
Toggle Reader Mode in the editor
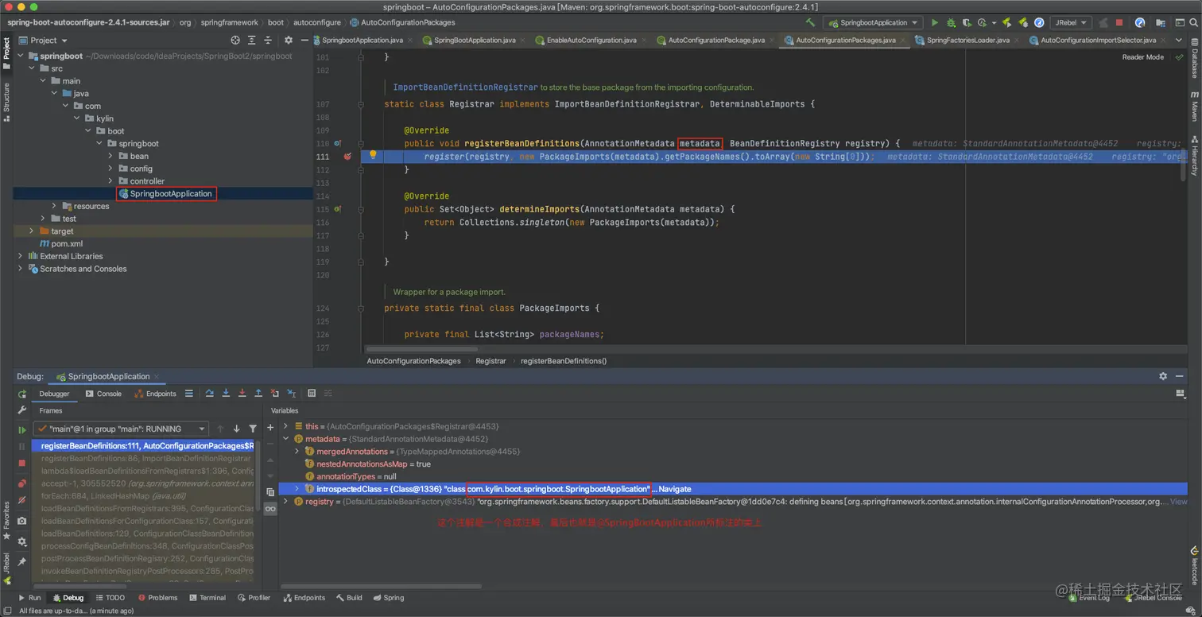click(x=1142, y=57)
